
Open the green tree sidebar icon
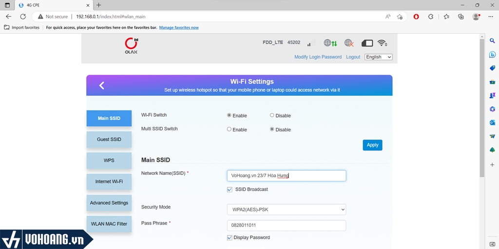492,150
